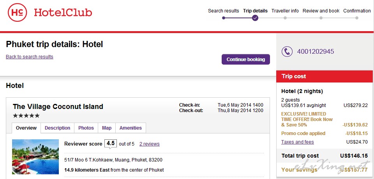Click the Phuket trip details: Hotel heading

(55, 44)
